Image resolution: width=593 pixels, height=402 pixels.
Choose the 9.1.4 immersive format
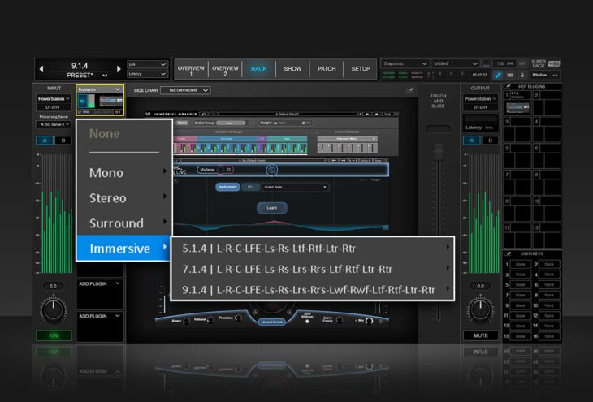(313, 290)
